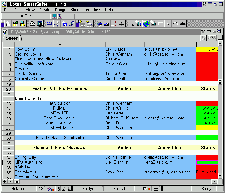Open the General number format dropdown
This screenshot has width=225, height=193.
[x=119, y=189]
